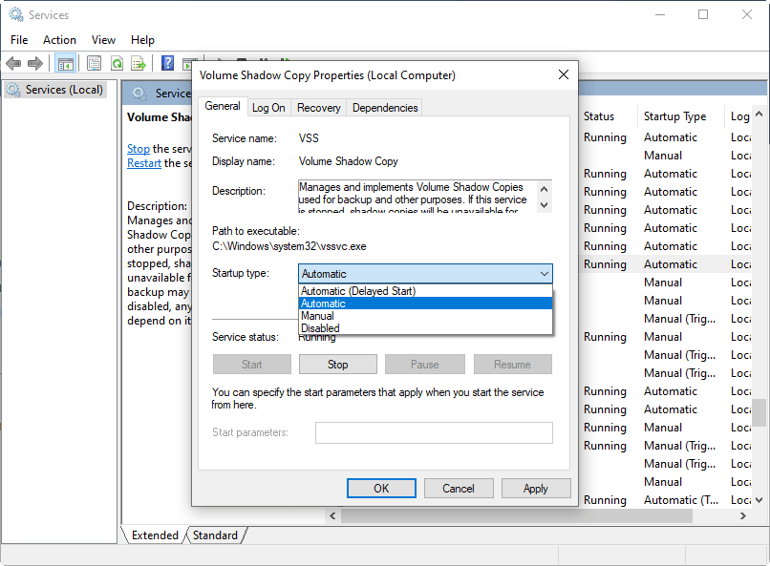Viewport: 770px width, 566px height.
Task: Choose Automatic (Delayed Start) option
Action: [x=425, y=291]
